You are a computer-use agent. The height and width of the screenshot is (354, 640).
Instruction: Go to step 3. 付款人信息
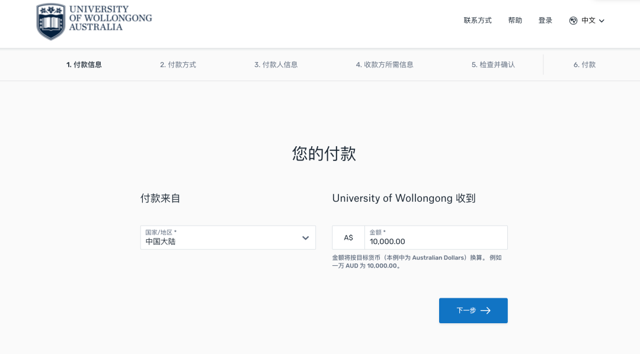[x=276, y=65]
